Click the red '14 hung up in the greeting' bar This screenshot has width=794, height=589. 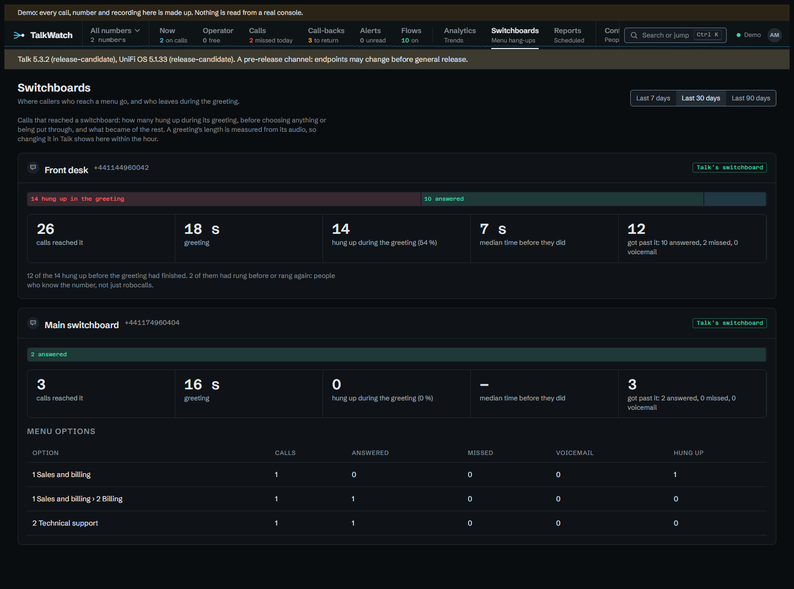click(224, 199)
